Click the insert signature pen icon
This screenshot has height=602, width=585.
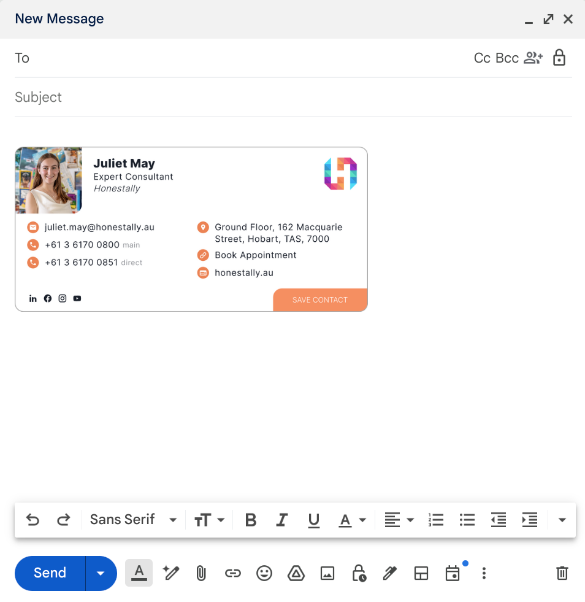click(x=389, y=573)
